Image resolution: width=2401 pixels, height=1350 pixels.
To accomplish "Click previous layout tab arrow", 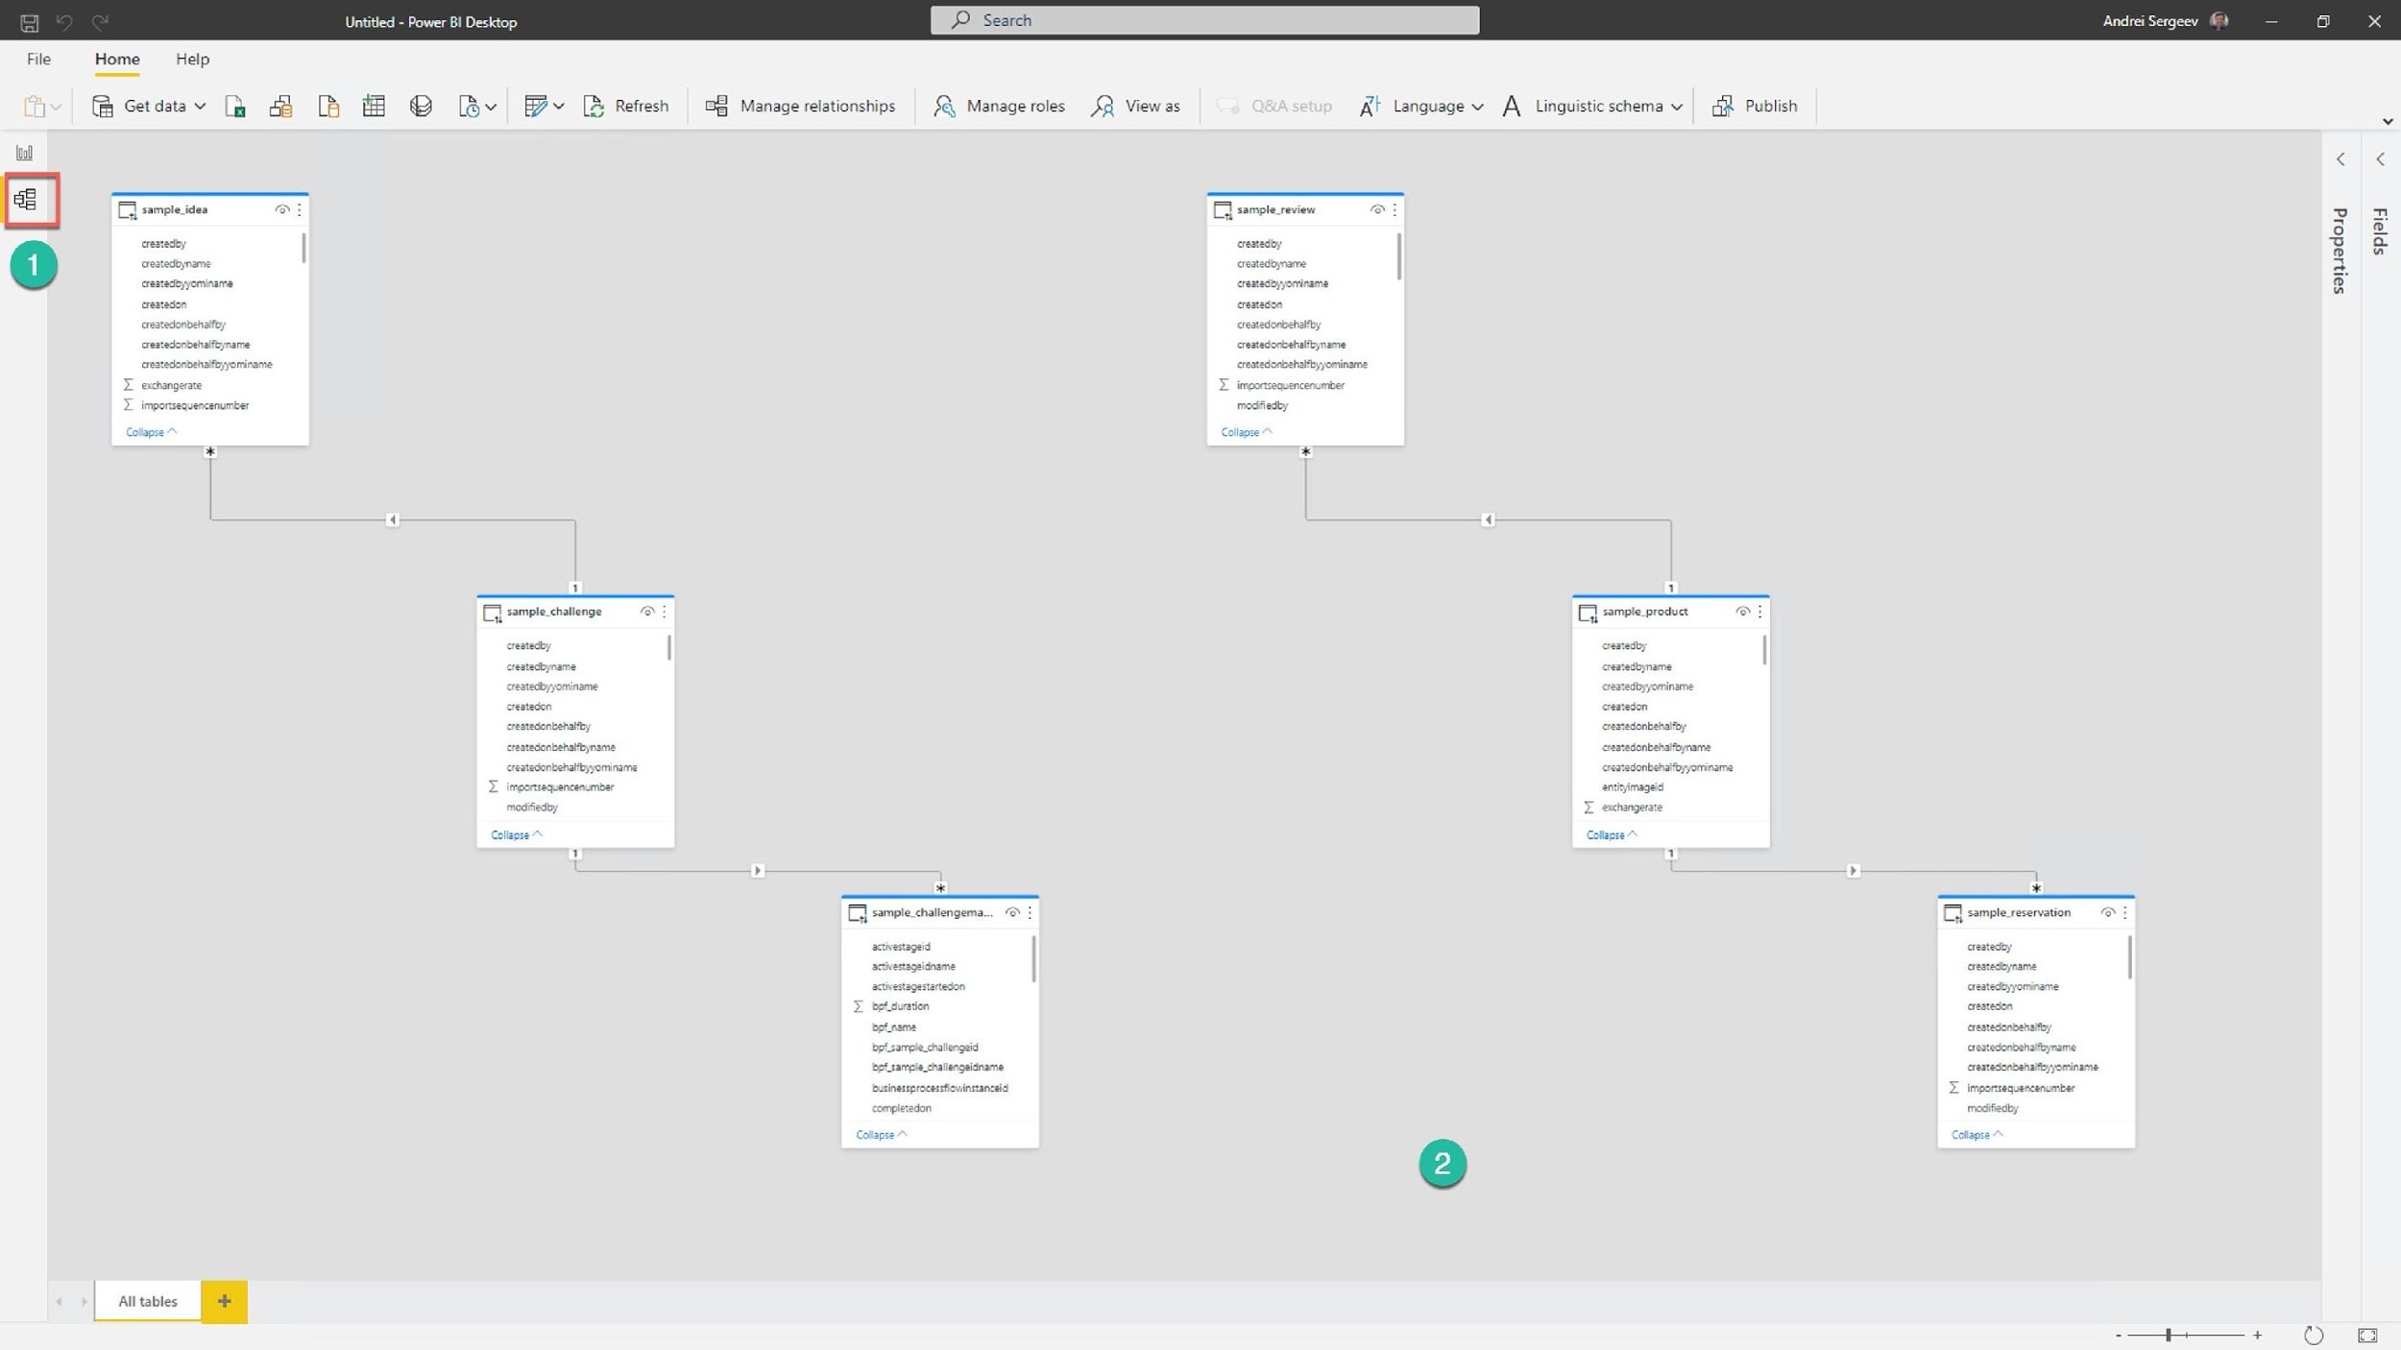I will click(x=60, y=1301).
